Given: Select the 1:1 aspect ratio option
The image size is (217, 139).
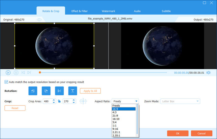Looking at the screenshot, I should (x=123, y=126).
